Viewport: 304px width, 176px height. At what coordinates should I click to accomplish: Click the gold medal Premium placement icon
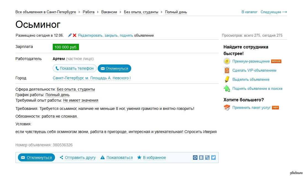227,61
